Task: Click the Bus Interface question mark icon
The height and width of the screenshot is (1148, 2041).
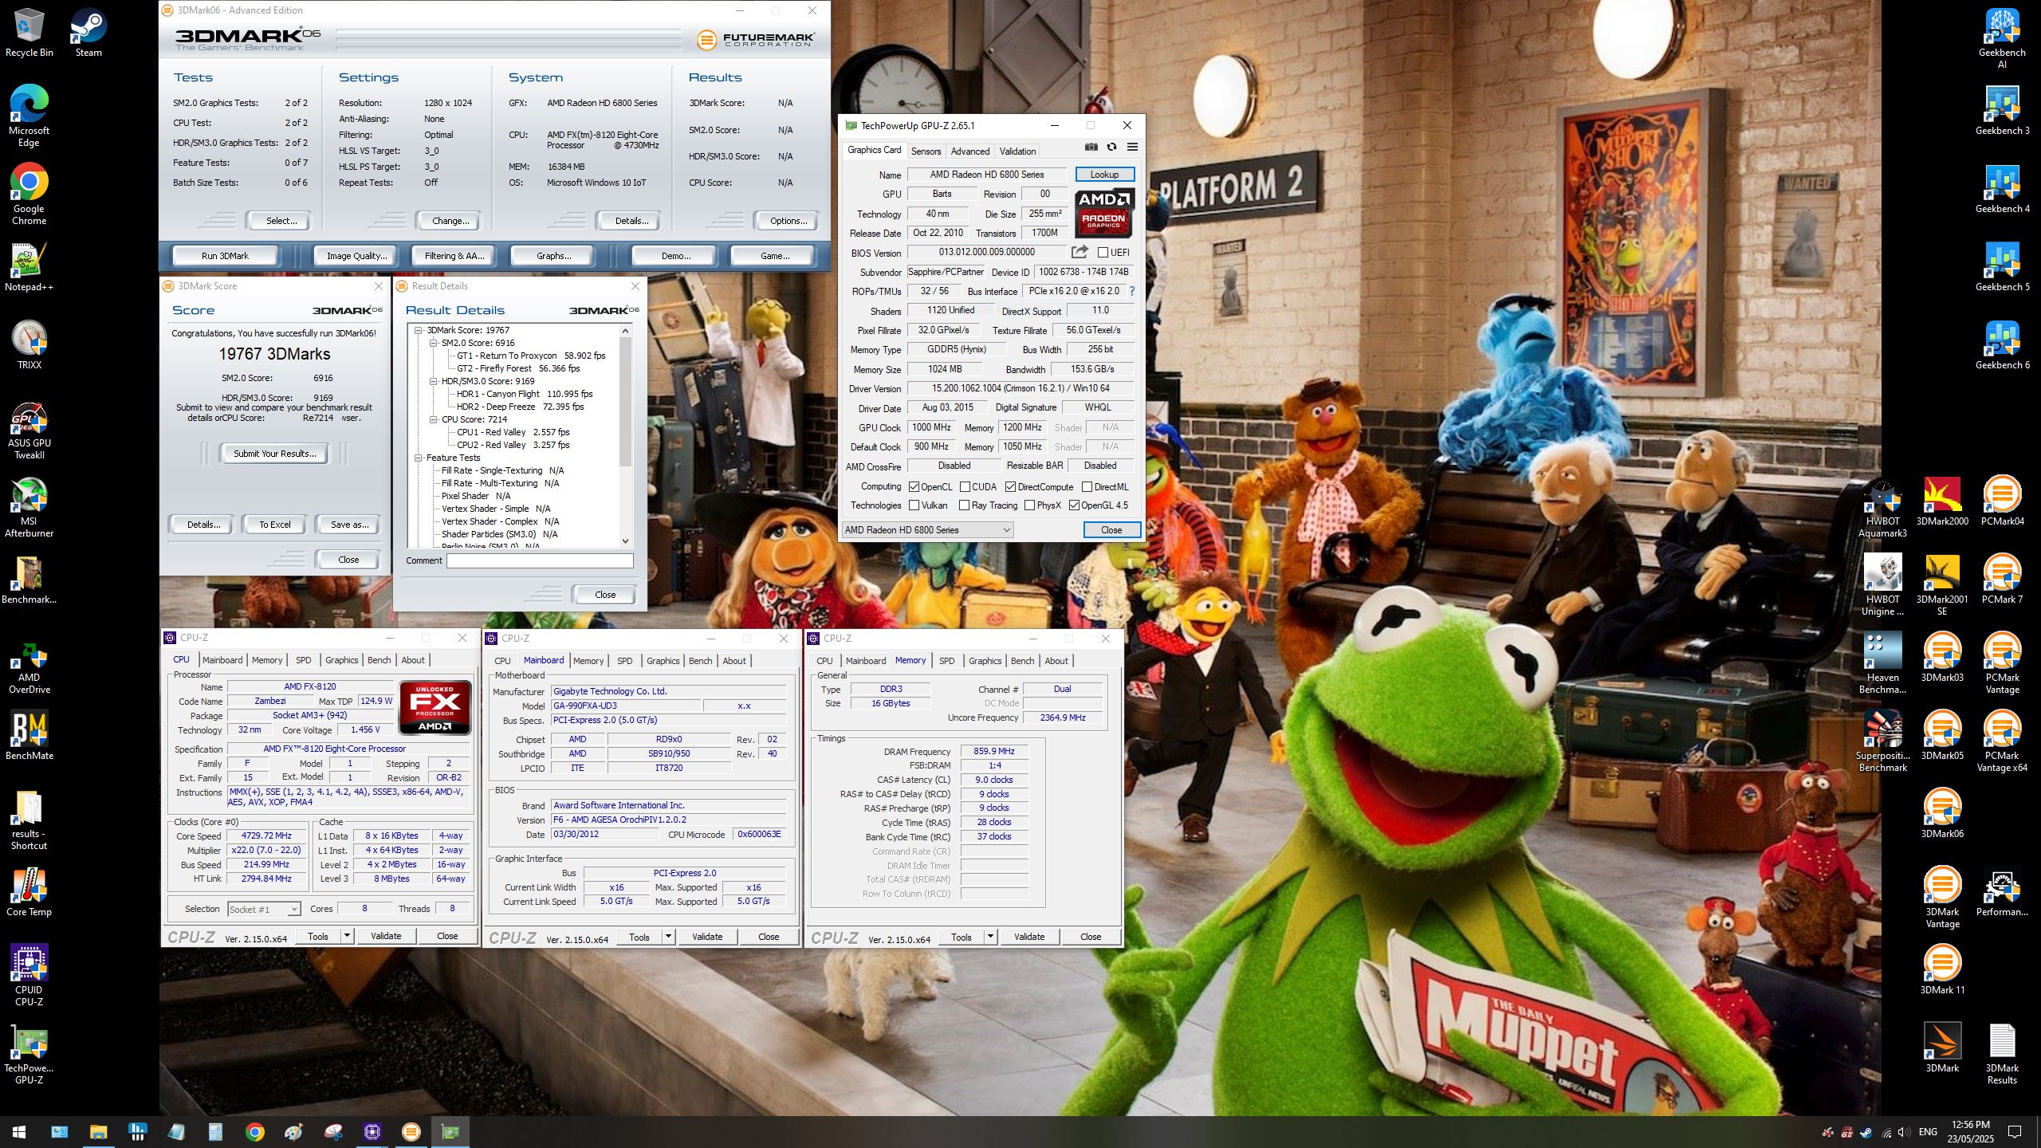Action: coord(1132,291)
